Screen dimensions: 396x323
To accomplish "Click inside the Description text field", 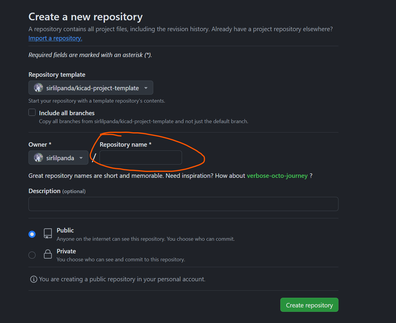I will (x=183, y=204).
